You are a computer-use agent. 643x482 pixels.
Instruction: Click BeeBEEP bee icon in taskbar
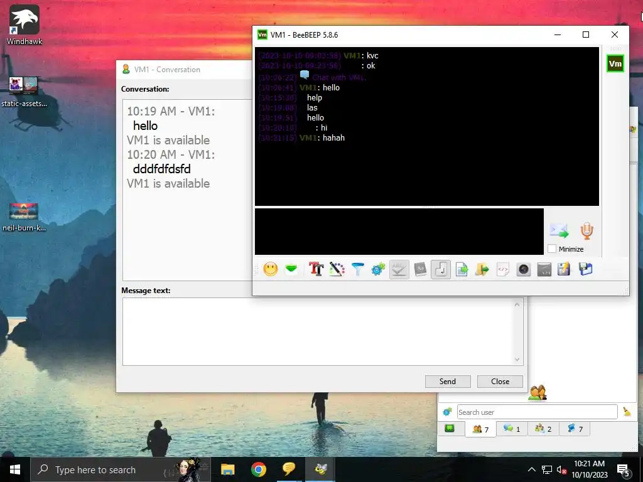coord(320,469)
